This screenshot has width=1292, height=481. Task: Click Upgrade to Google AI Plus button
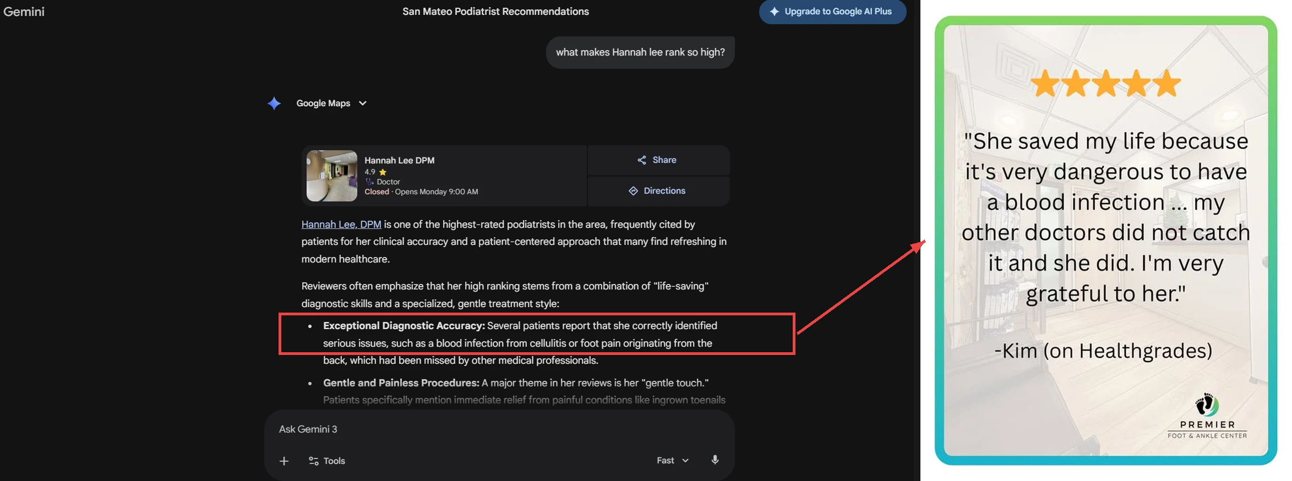(x=832, y=12)
